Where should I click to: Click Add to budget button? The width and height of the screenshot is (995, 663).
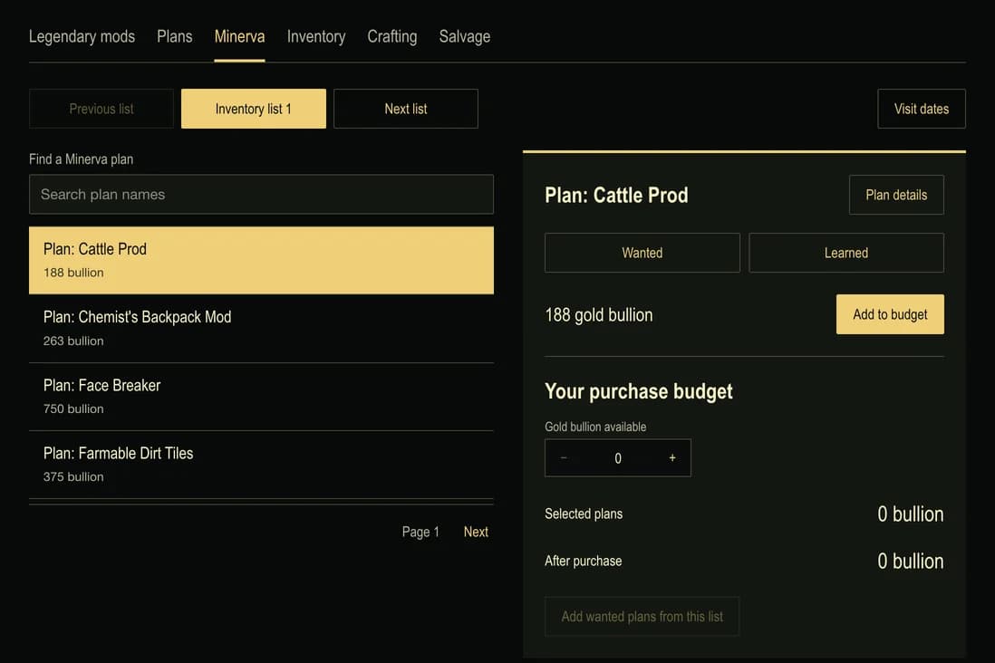pos(890,314)
